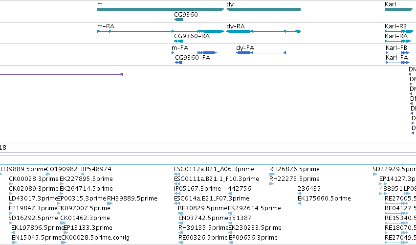Screen dimensions: 416x245
Task: Select the EP00315.3prime EST label
Action: click(x=82, y=199)
